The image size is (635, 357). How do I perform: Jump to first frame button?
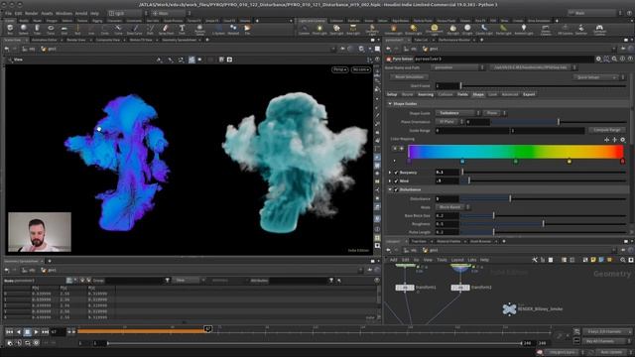pos(9,332)
